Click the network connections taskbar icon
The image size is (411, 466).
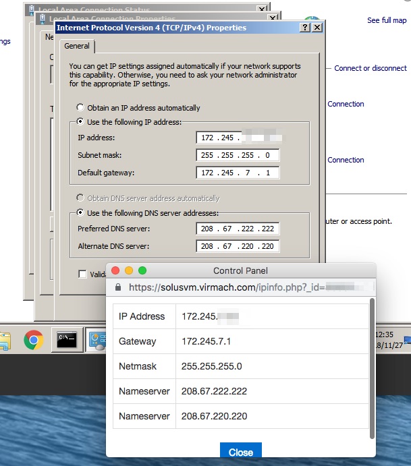[95, 340]
